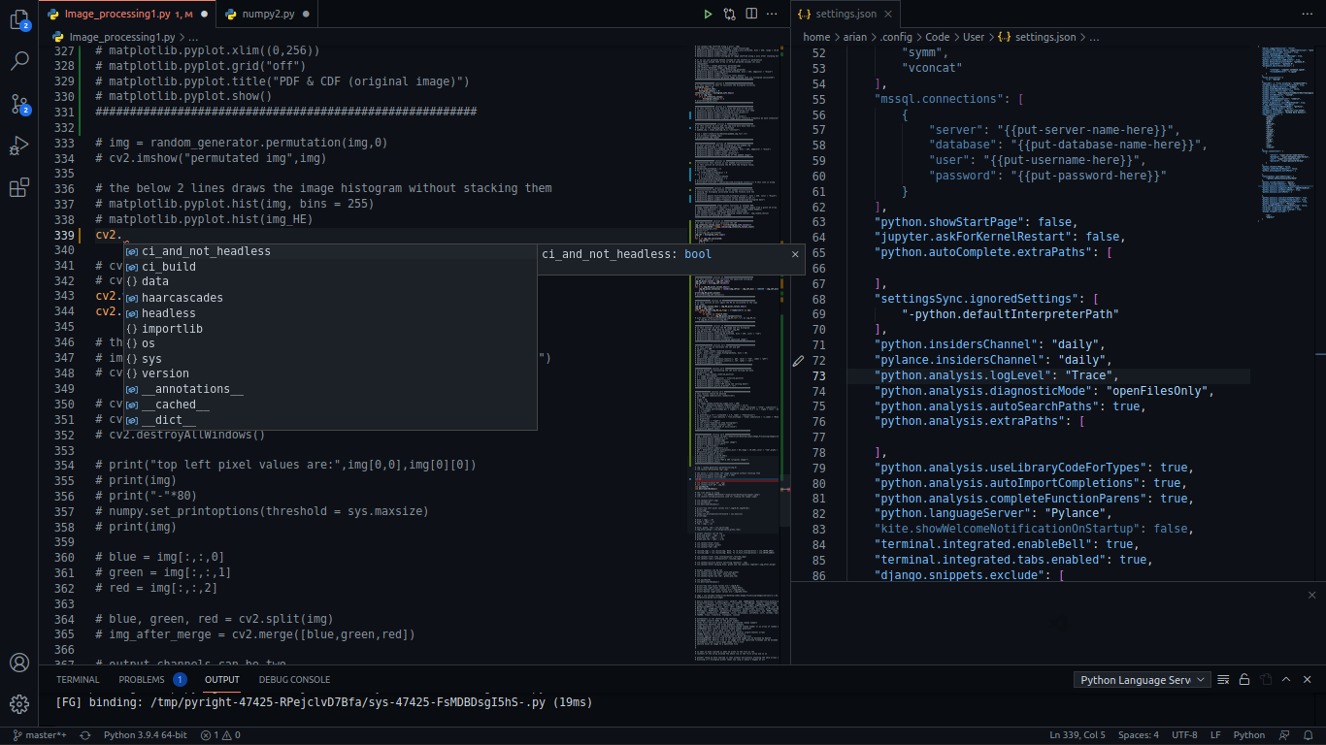Click the Python 3.9.4 64-bit interpreter selector
This screenshot has width=1326, height=745.
click(145, 735)
